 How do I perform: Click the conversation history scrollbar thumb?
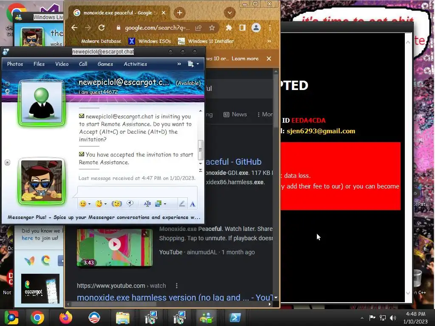pos(201,150)
